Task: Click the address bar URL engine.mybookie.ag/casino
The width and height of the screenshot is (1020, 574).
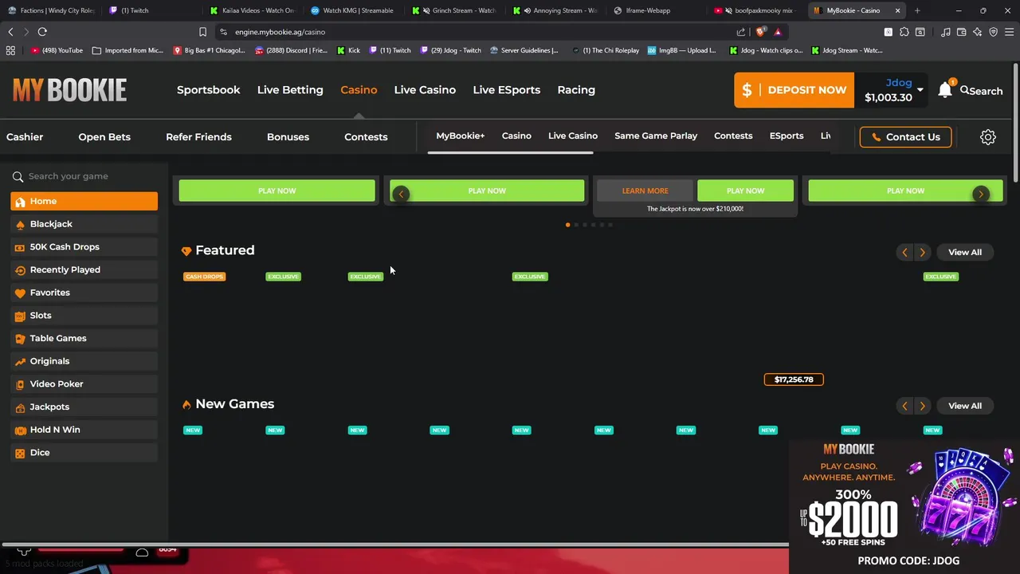Action: point(280,32)
